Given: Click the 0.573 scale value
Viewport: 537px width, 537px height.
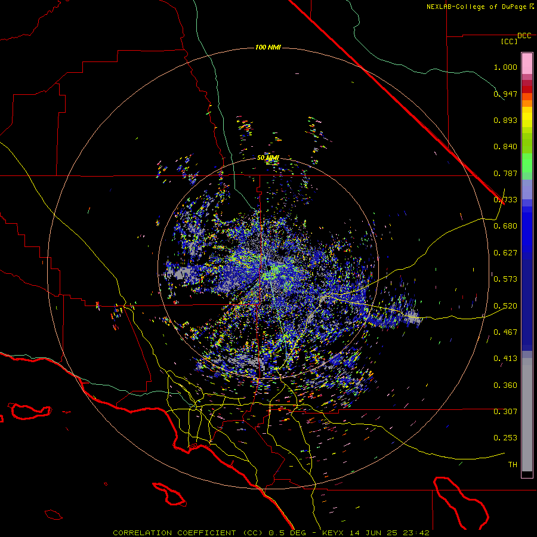Looking at the screenshot, I should pyautogui.click(x=505, y=279).
